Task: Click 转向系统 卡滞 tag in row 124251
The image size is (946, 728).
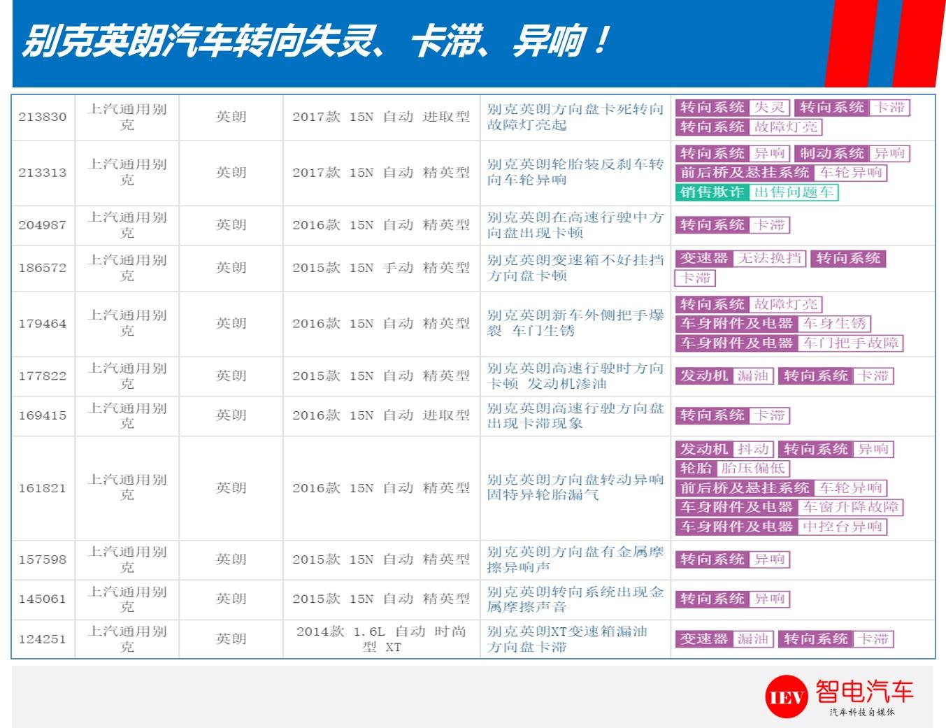Action: [x=836, y=639]
